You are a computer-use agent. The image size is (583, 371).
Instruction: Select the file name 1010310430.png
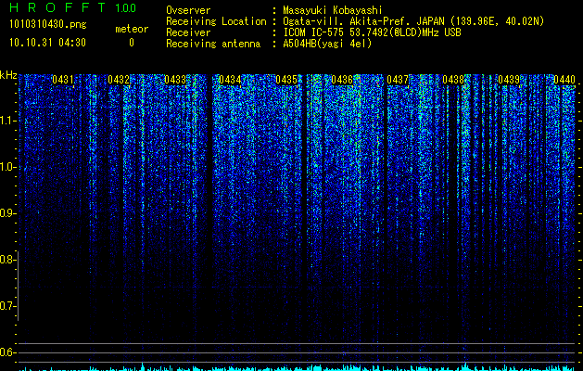pyautogui.click(x=48, y=25)
